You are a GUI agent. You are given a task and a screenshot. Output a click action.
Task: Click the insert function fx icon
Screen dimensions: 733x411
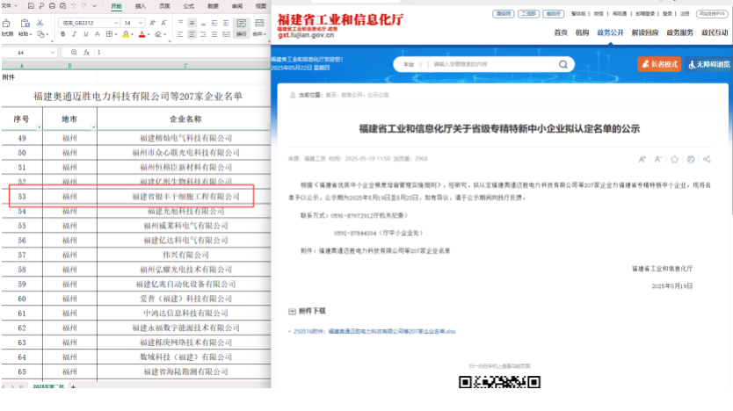point(86,53)
